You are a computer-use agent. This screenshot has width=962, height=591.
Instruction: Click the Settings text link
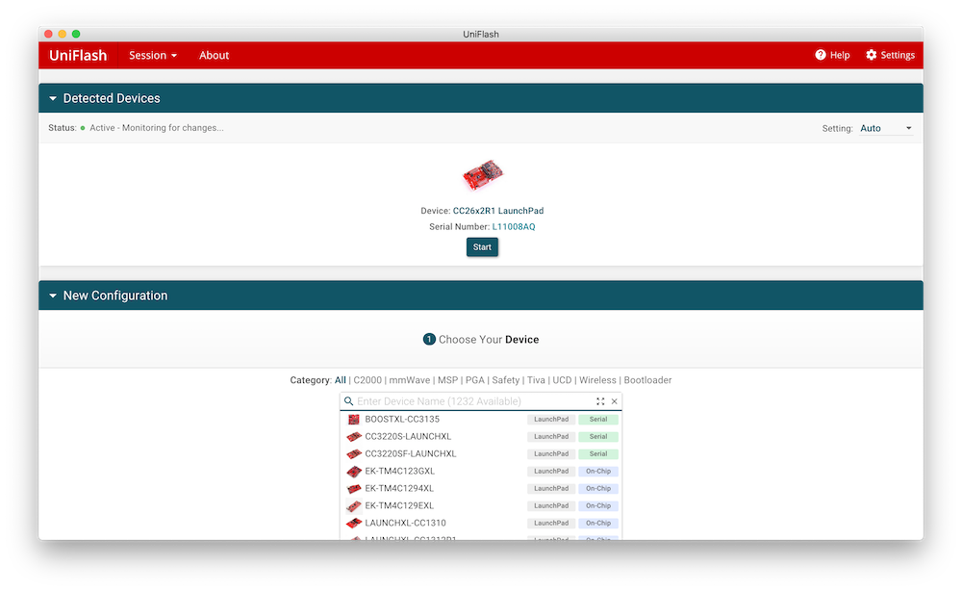(898, 55)
